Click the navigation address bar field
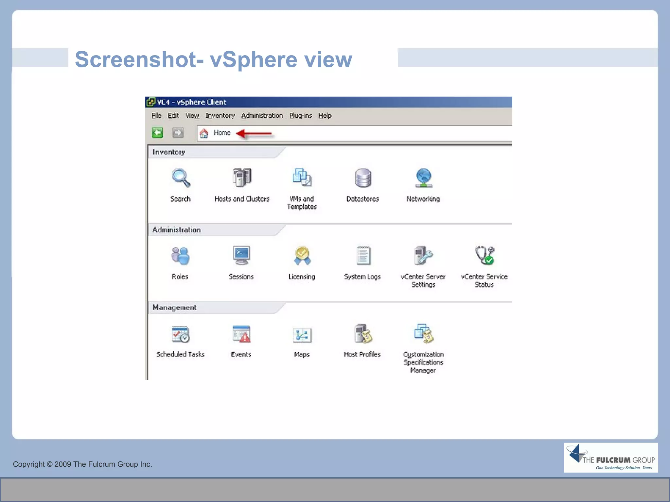The height and width of the screenshot is (502, 670). (354, 133)
